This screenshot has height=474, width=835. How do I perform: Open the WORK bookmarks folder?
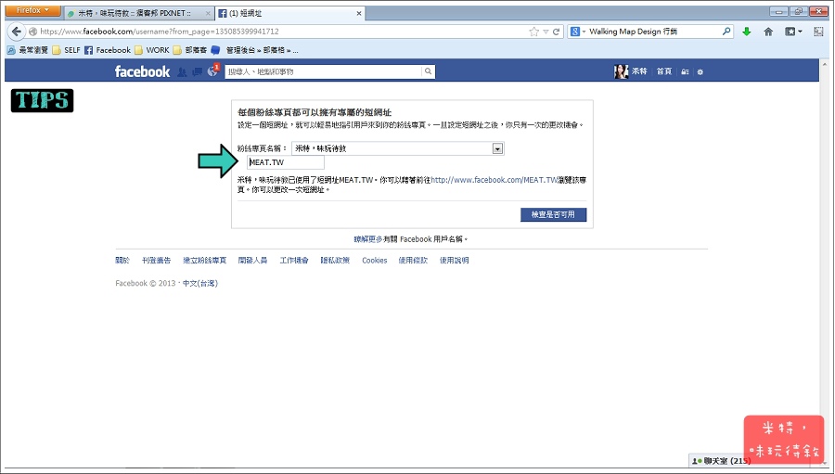[x=152, y=50]
